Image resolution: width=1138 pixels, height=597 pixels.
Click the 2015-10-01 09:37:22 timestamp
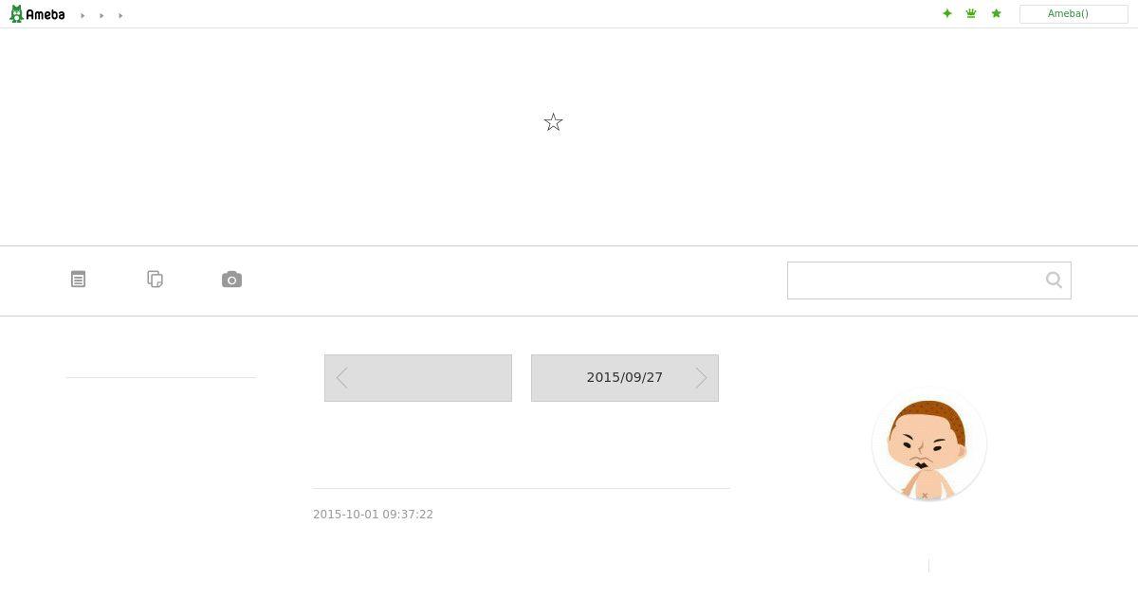pos(373,515)
